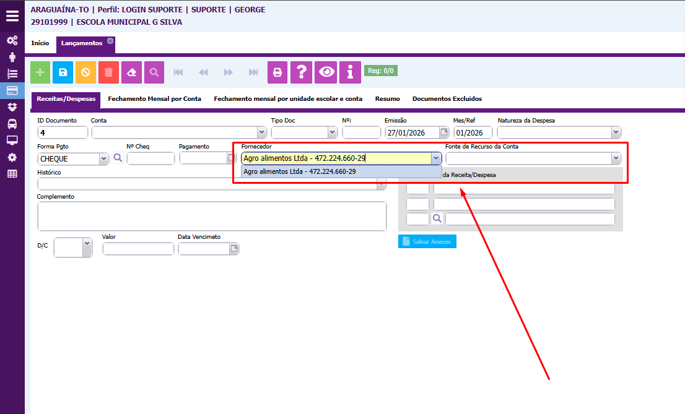Toggle view with the eye icon

coord(326,72)
